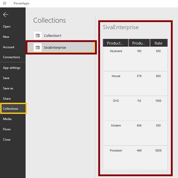This screenshot has width=178, height=178.
Task: Select the SivaEnterprise collection
Action: pos(61,47)
